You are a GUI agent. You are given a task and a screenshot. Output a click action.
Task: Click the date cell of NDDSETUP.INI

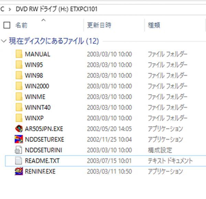point(109,150)
